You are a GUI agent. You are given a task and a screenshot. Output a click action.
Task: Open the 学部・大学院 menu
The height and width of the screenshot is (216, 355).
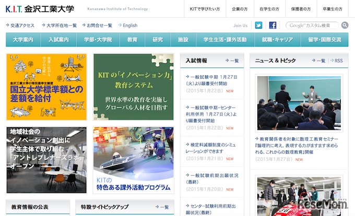98,40
